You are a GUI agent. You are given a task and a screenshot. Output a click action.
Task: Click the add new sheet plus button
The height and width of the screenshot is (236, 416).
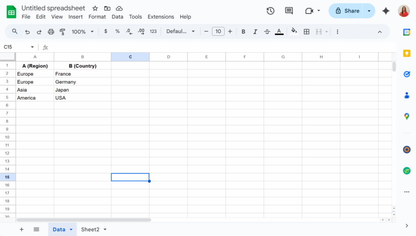pos(22,230)
